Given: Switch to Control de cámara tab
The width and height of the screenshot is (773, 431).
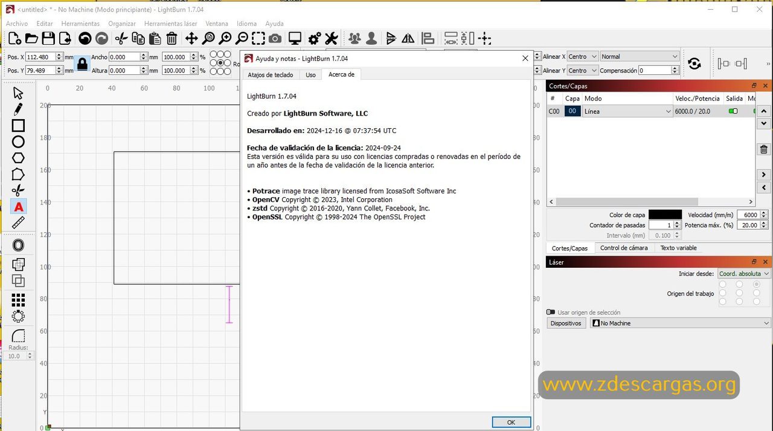Looking at the screenshot, I should pyautogui.click(x=624, y=248).
